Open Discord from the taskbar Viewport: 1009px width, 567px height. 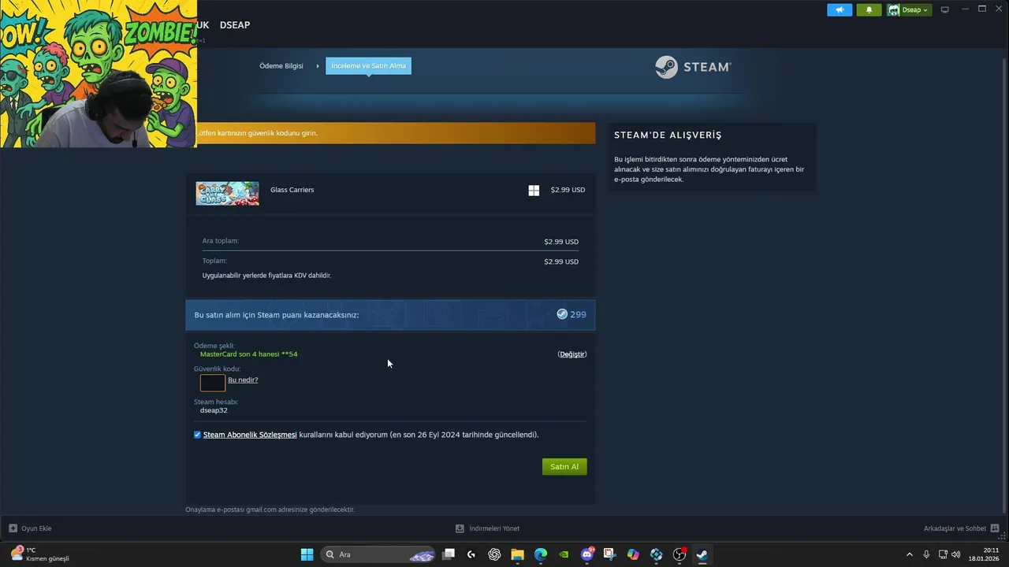pyautogui.click(x=587, y=554)
